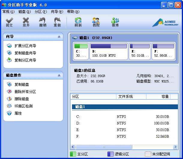The height and width of the screenshot is (159, 183).
Task: Select the D: 100.01GB NTFS partition block
Action: [x=109, y=51]
